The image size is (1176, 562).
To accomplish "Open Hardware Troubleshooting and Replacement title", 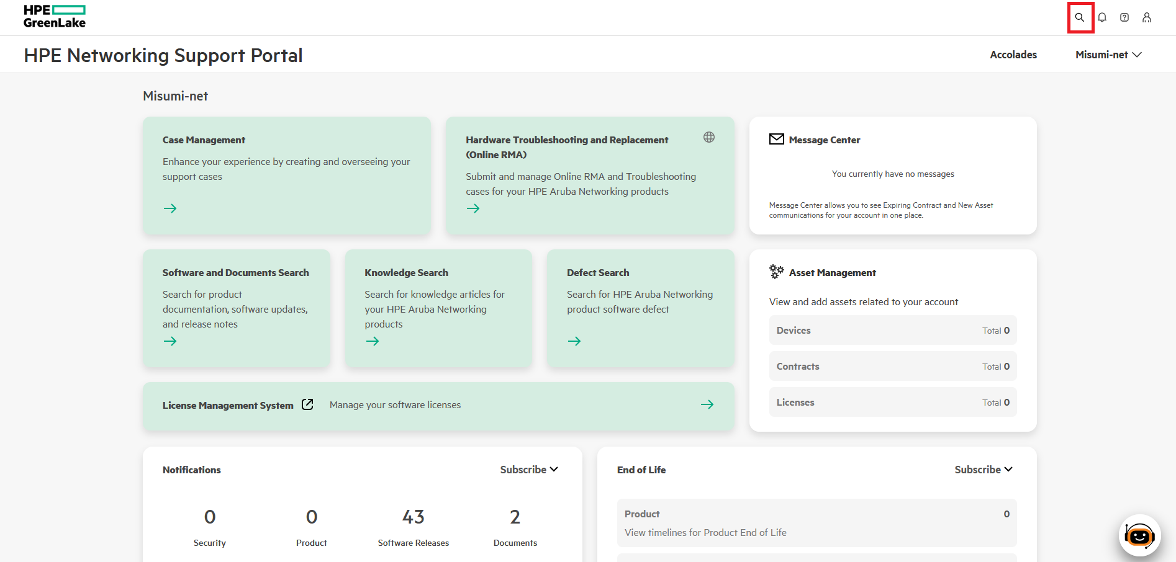I will click(567, 148).
